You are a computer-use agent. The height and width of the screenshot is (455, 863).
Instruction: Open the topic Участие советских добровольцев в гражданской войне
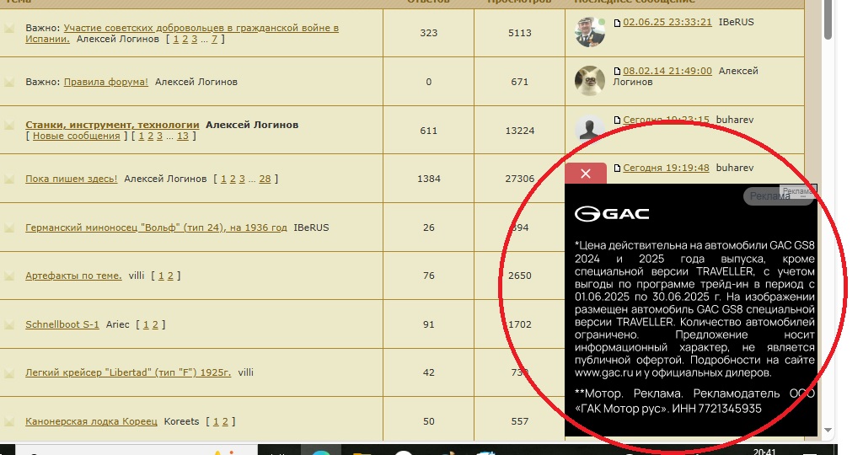click(182, 33)
